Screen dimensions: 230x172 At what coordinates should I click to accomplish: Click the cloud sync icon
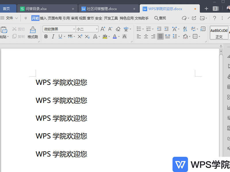184,18
